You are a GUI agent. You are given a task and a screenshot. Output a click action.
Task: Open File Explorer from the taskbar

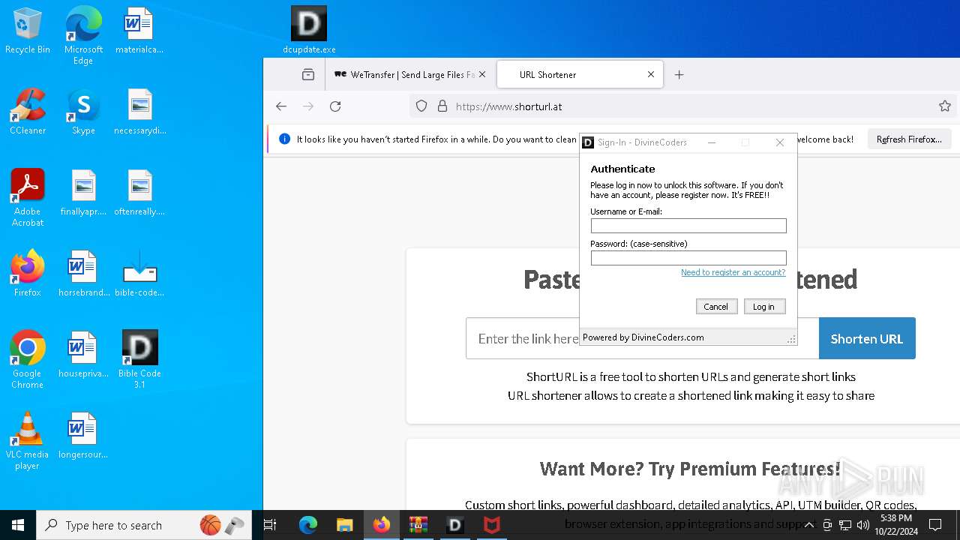tap(344, 525)
